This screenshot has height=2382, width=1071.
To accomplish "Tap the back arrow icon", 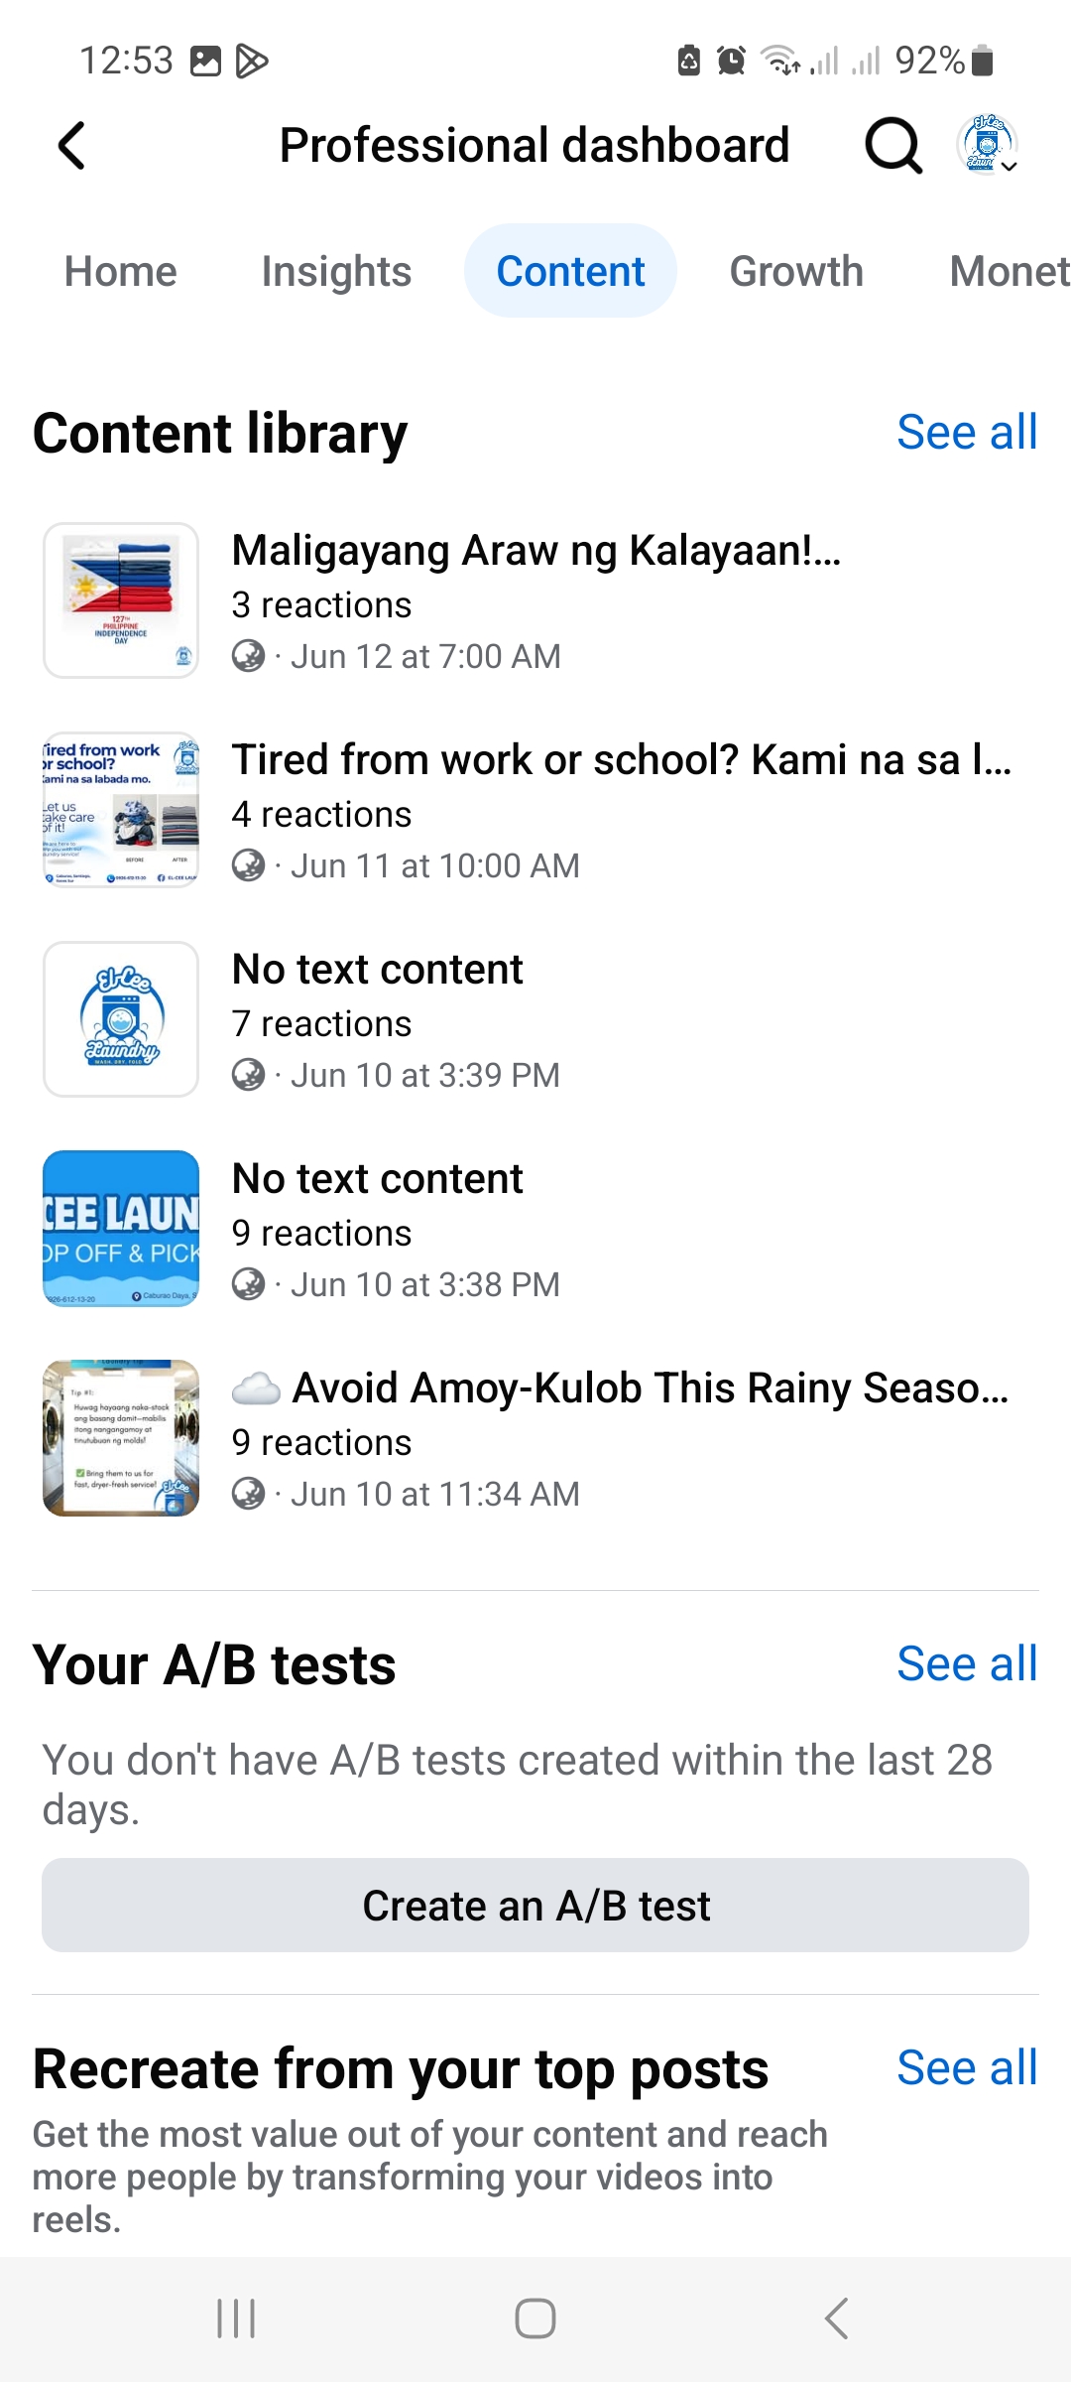I will click(71, 146).
